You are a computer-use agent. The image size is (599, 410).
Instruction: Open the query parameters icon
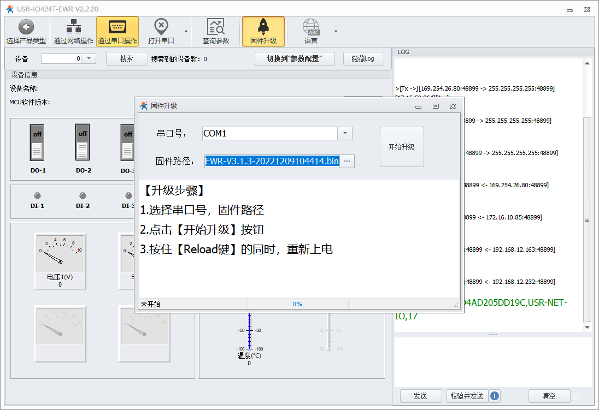coord(215,27)
